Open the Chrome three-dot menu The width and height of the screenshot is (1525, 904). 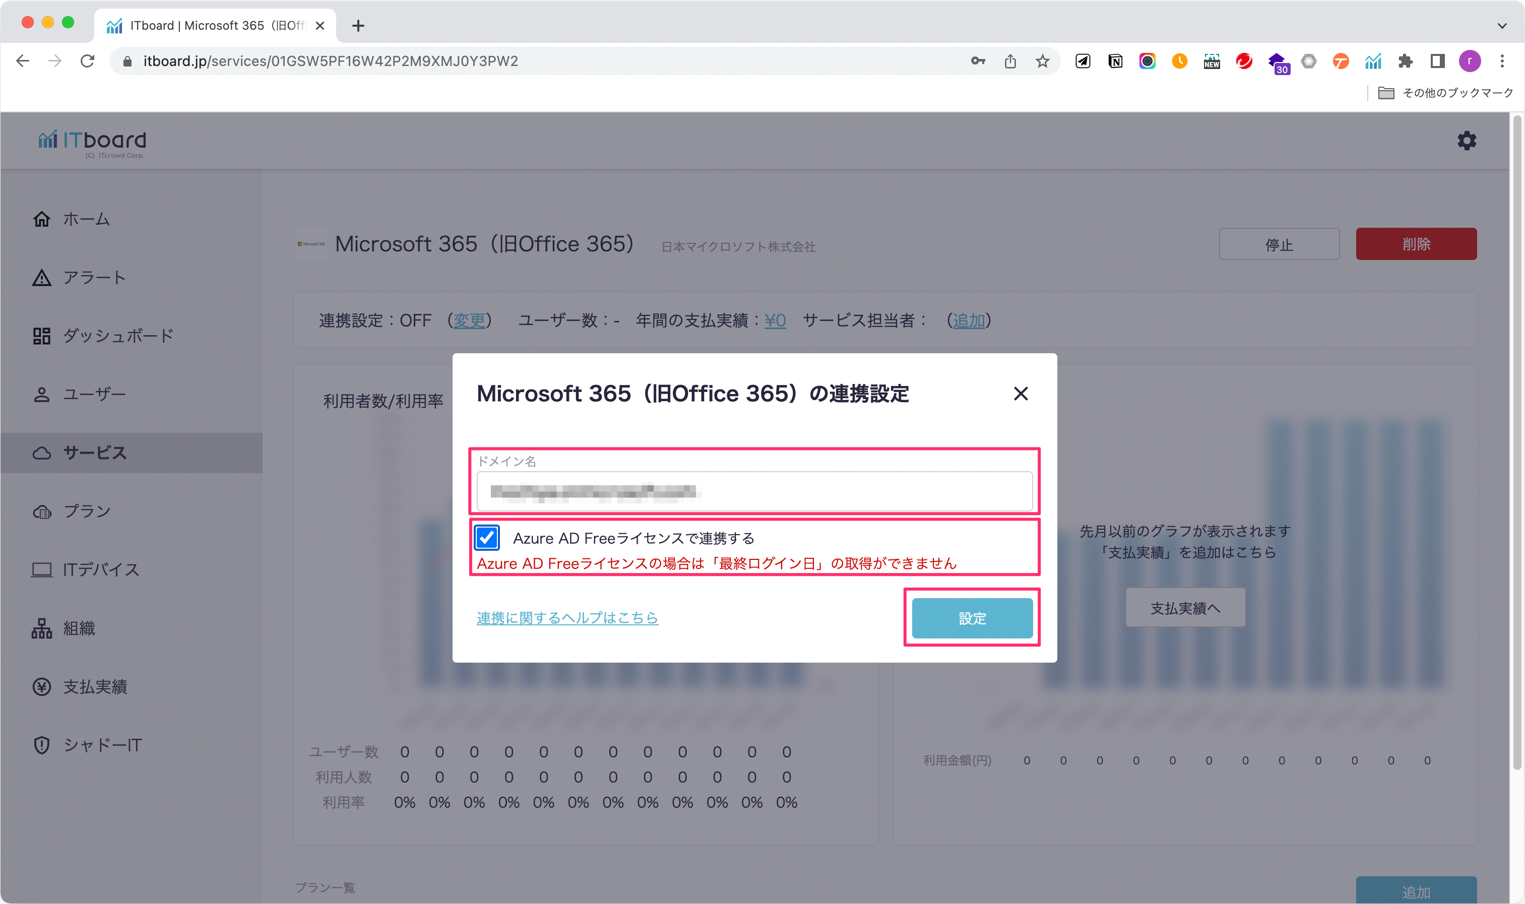(1502, 61)
